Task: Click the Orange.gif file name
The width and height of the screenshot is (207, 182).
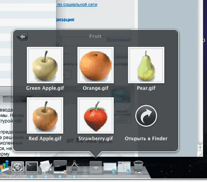Action: click(96, 88)
